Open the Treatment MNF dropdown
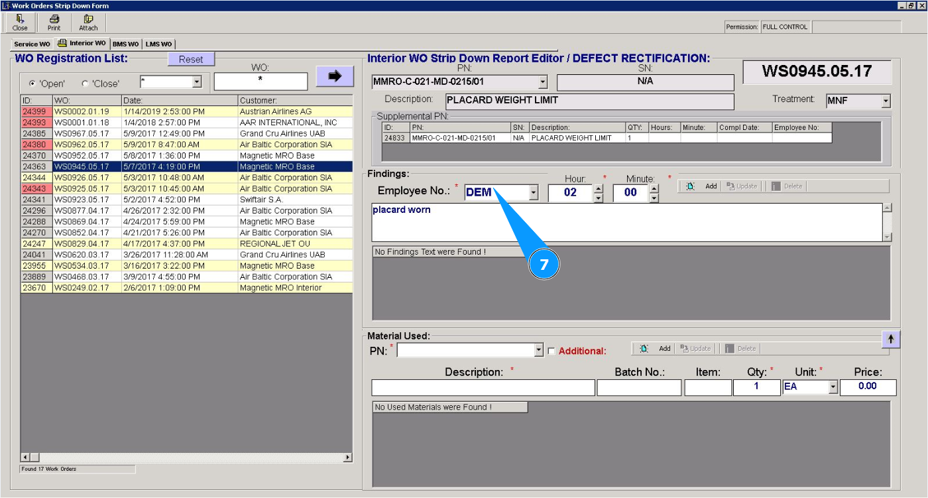Screen dimensions: 928x498 coord(886,101)
